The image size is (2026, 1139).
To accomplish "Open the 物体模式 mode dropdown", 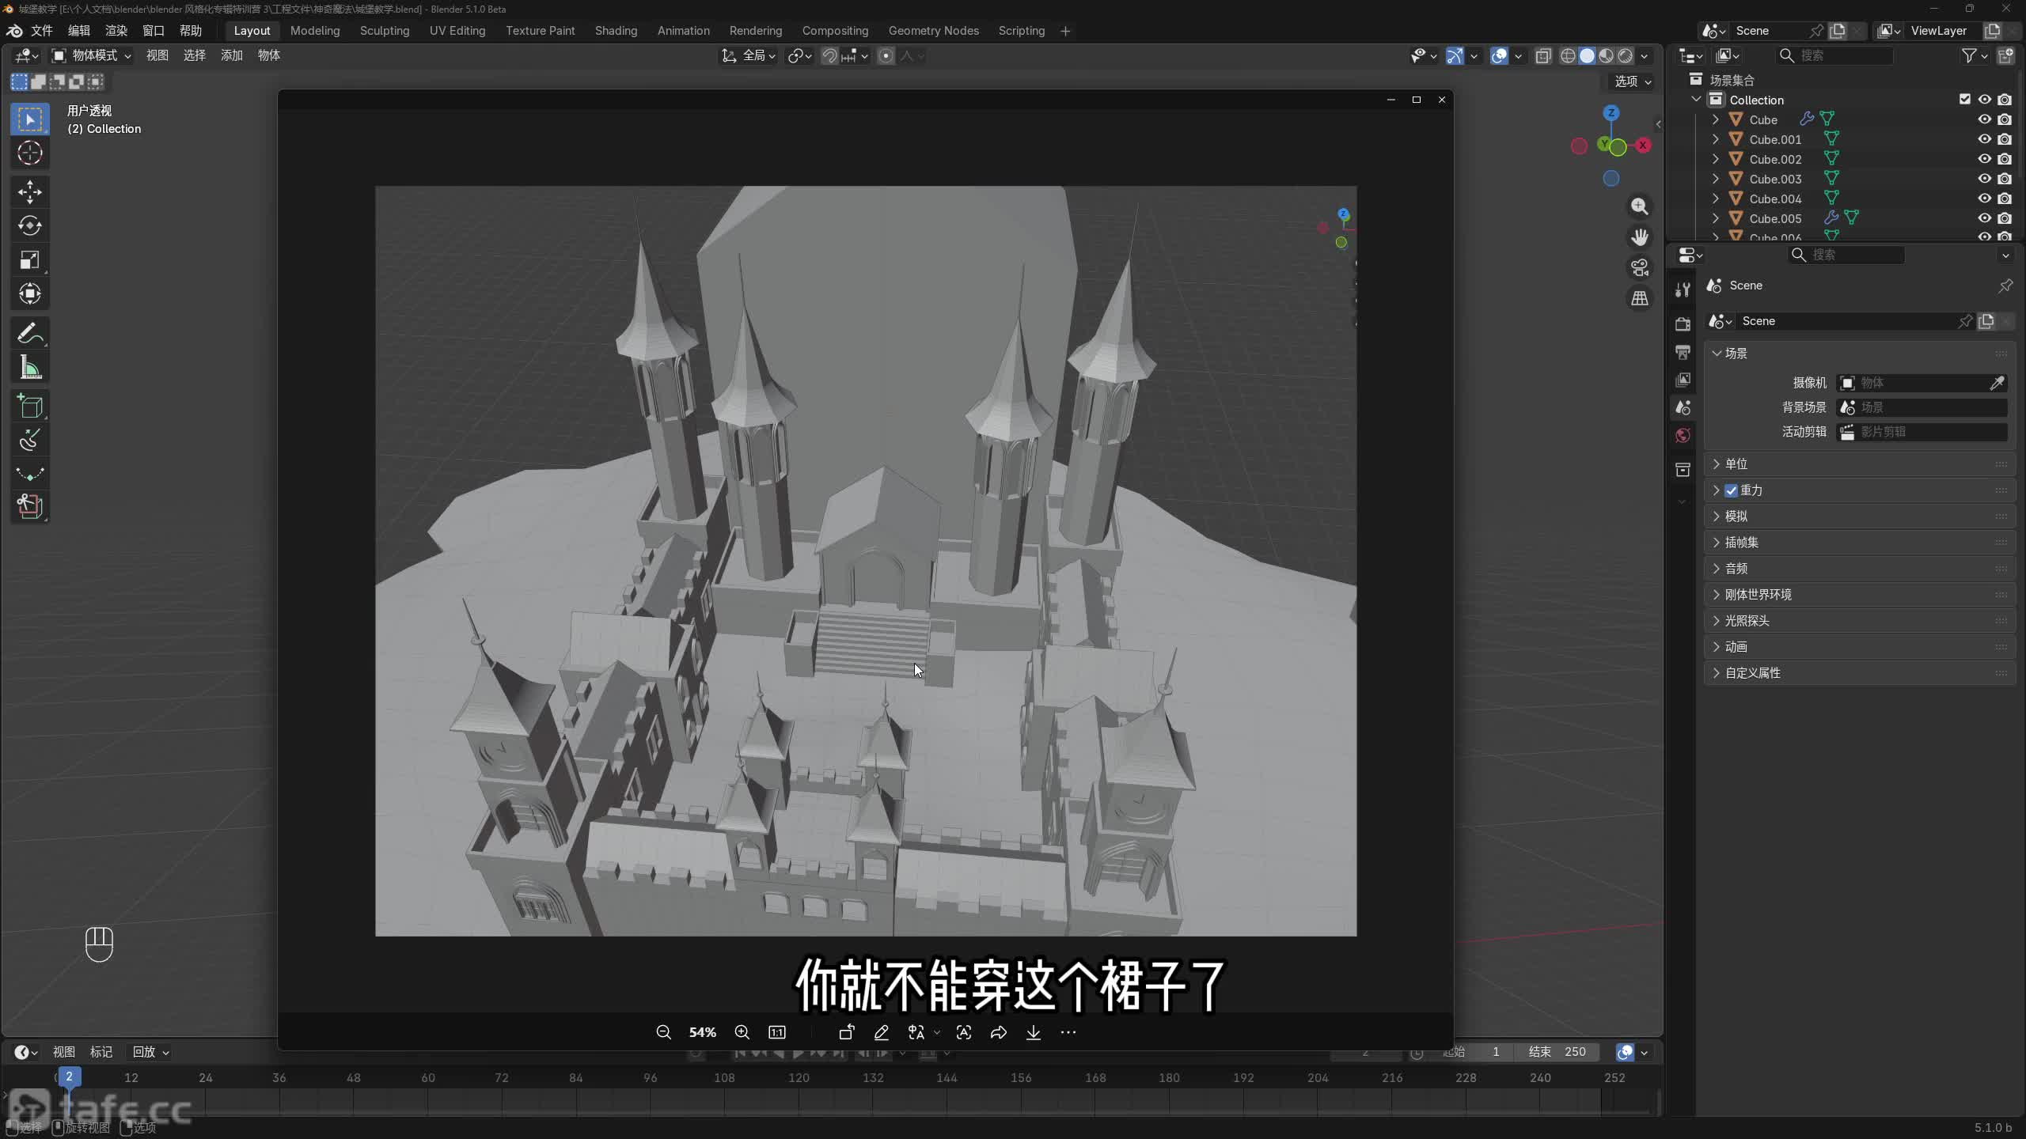I will click(93, 55).
